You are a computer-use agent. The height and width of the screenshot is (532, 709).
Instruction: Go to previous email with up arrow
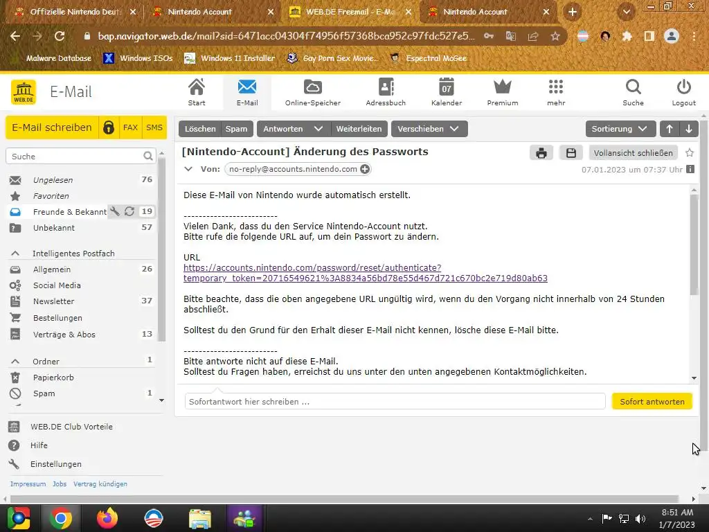[670, 129]
